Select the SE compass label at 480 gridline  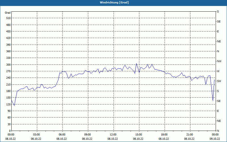(219, 22)
